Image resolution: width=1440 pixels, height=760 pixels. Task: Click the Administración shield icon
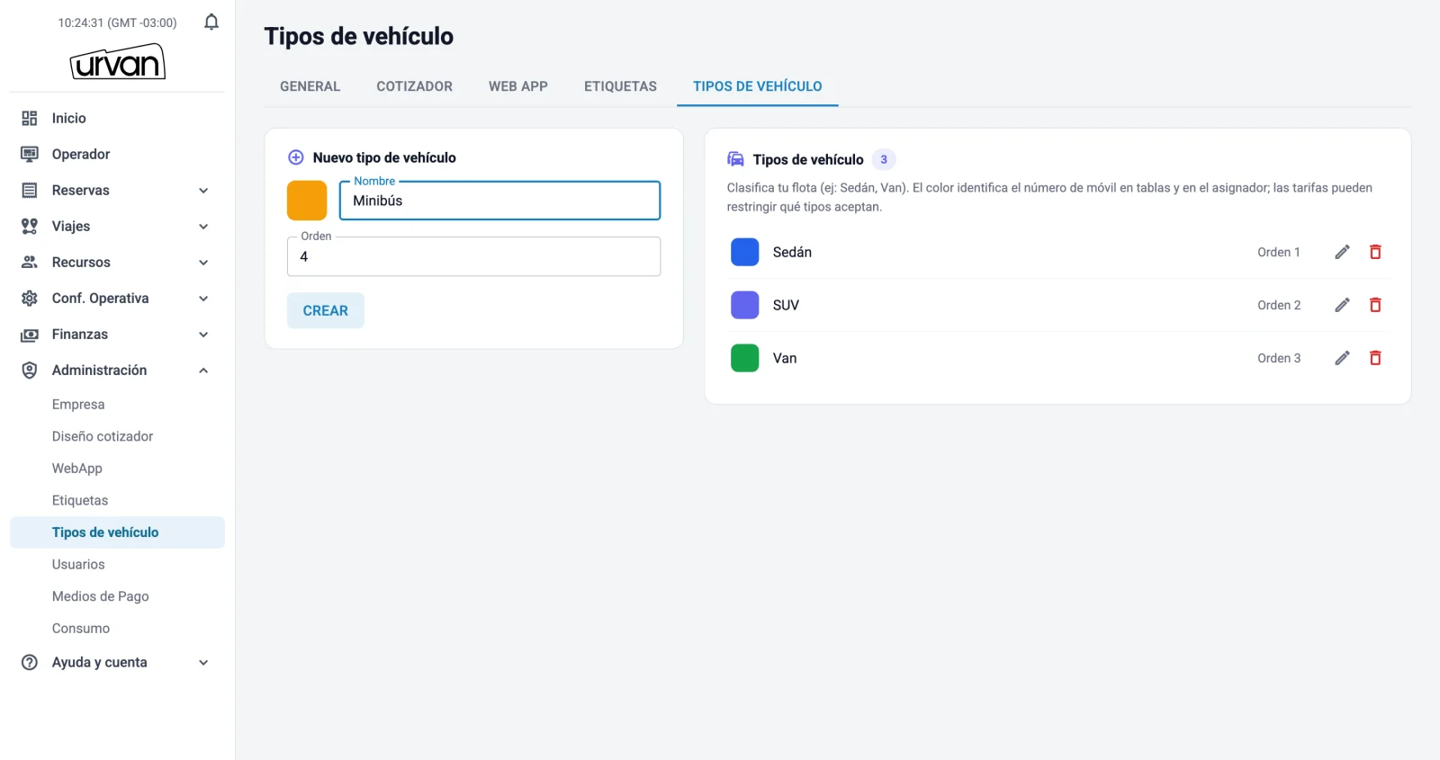[30, 370]
